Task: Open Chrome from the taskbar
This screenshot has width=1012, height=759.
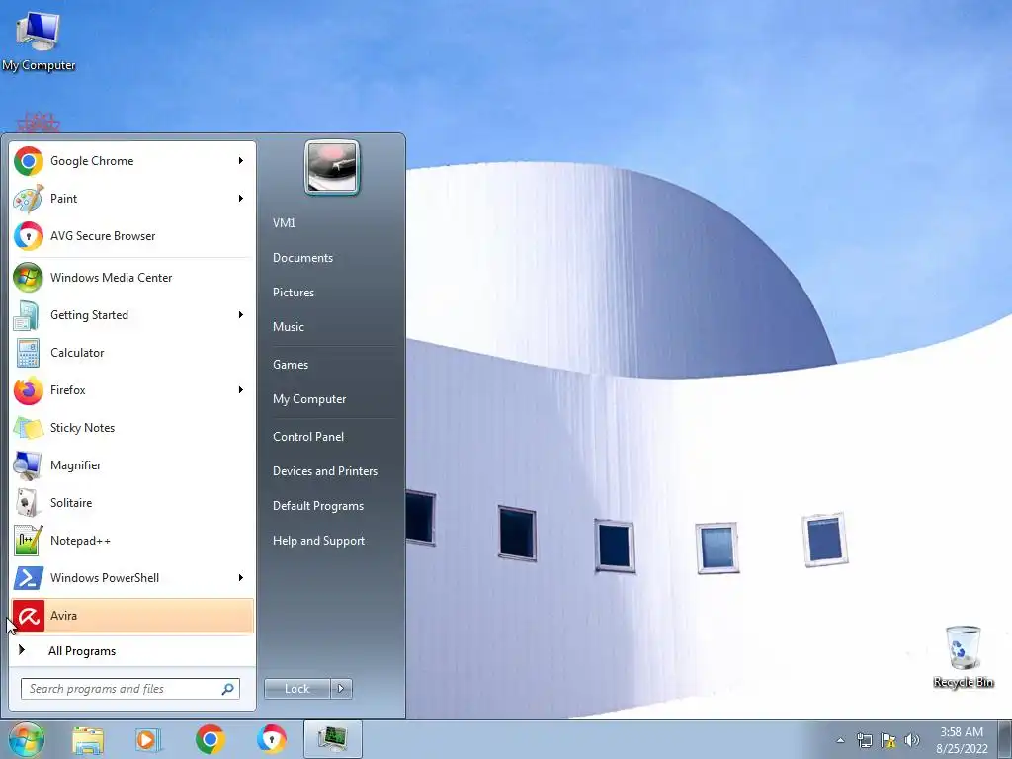Action: coord(210,739)
